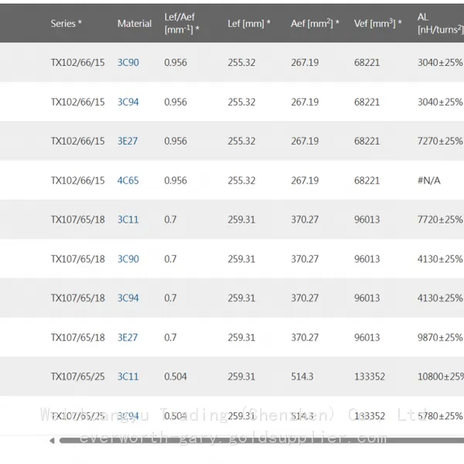Select TX102/66/15 series cell in 3C94 row

[78, 102]
